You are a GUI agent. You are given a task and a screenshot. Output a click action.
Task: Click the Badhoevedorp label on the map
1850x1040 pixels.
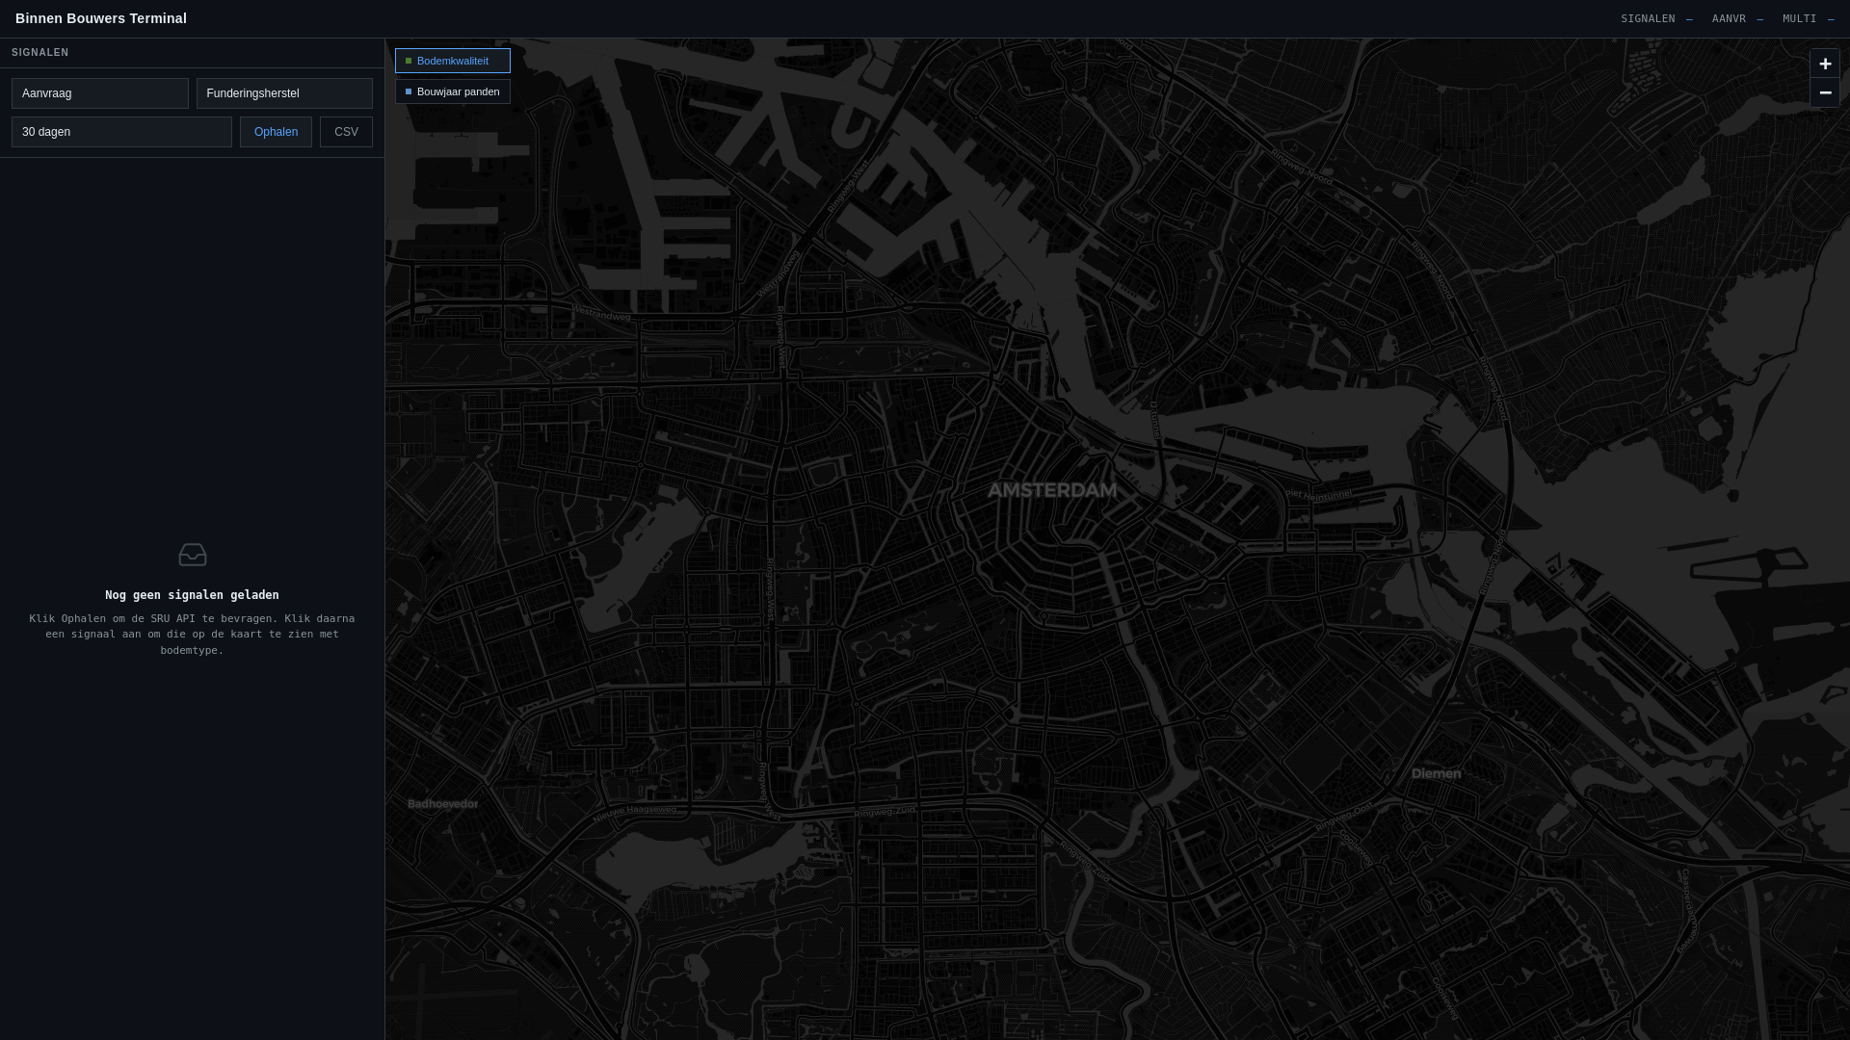tap(442, 804)
